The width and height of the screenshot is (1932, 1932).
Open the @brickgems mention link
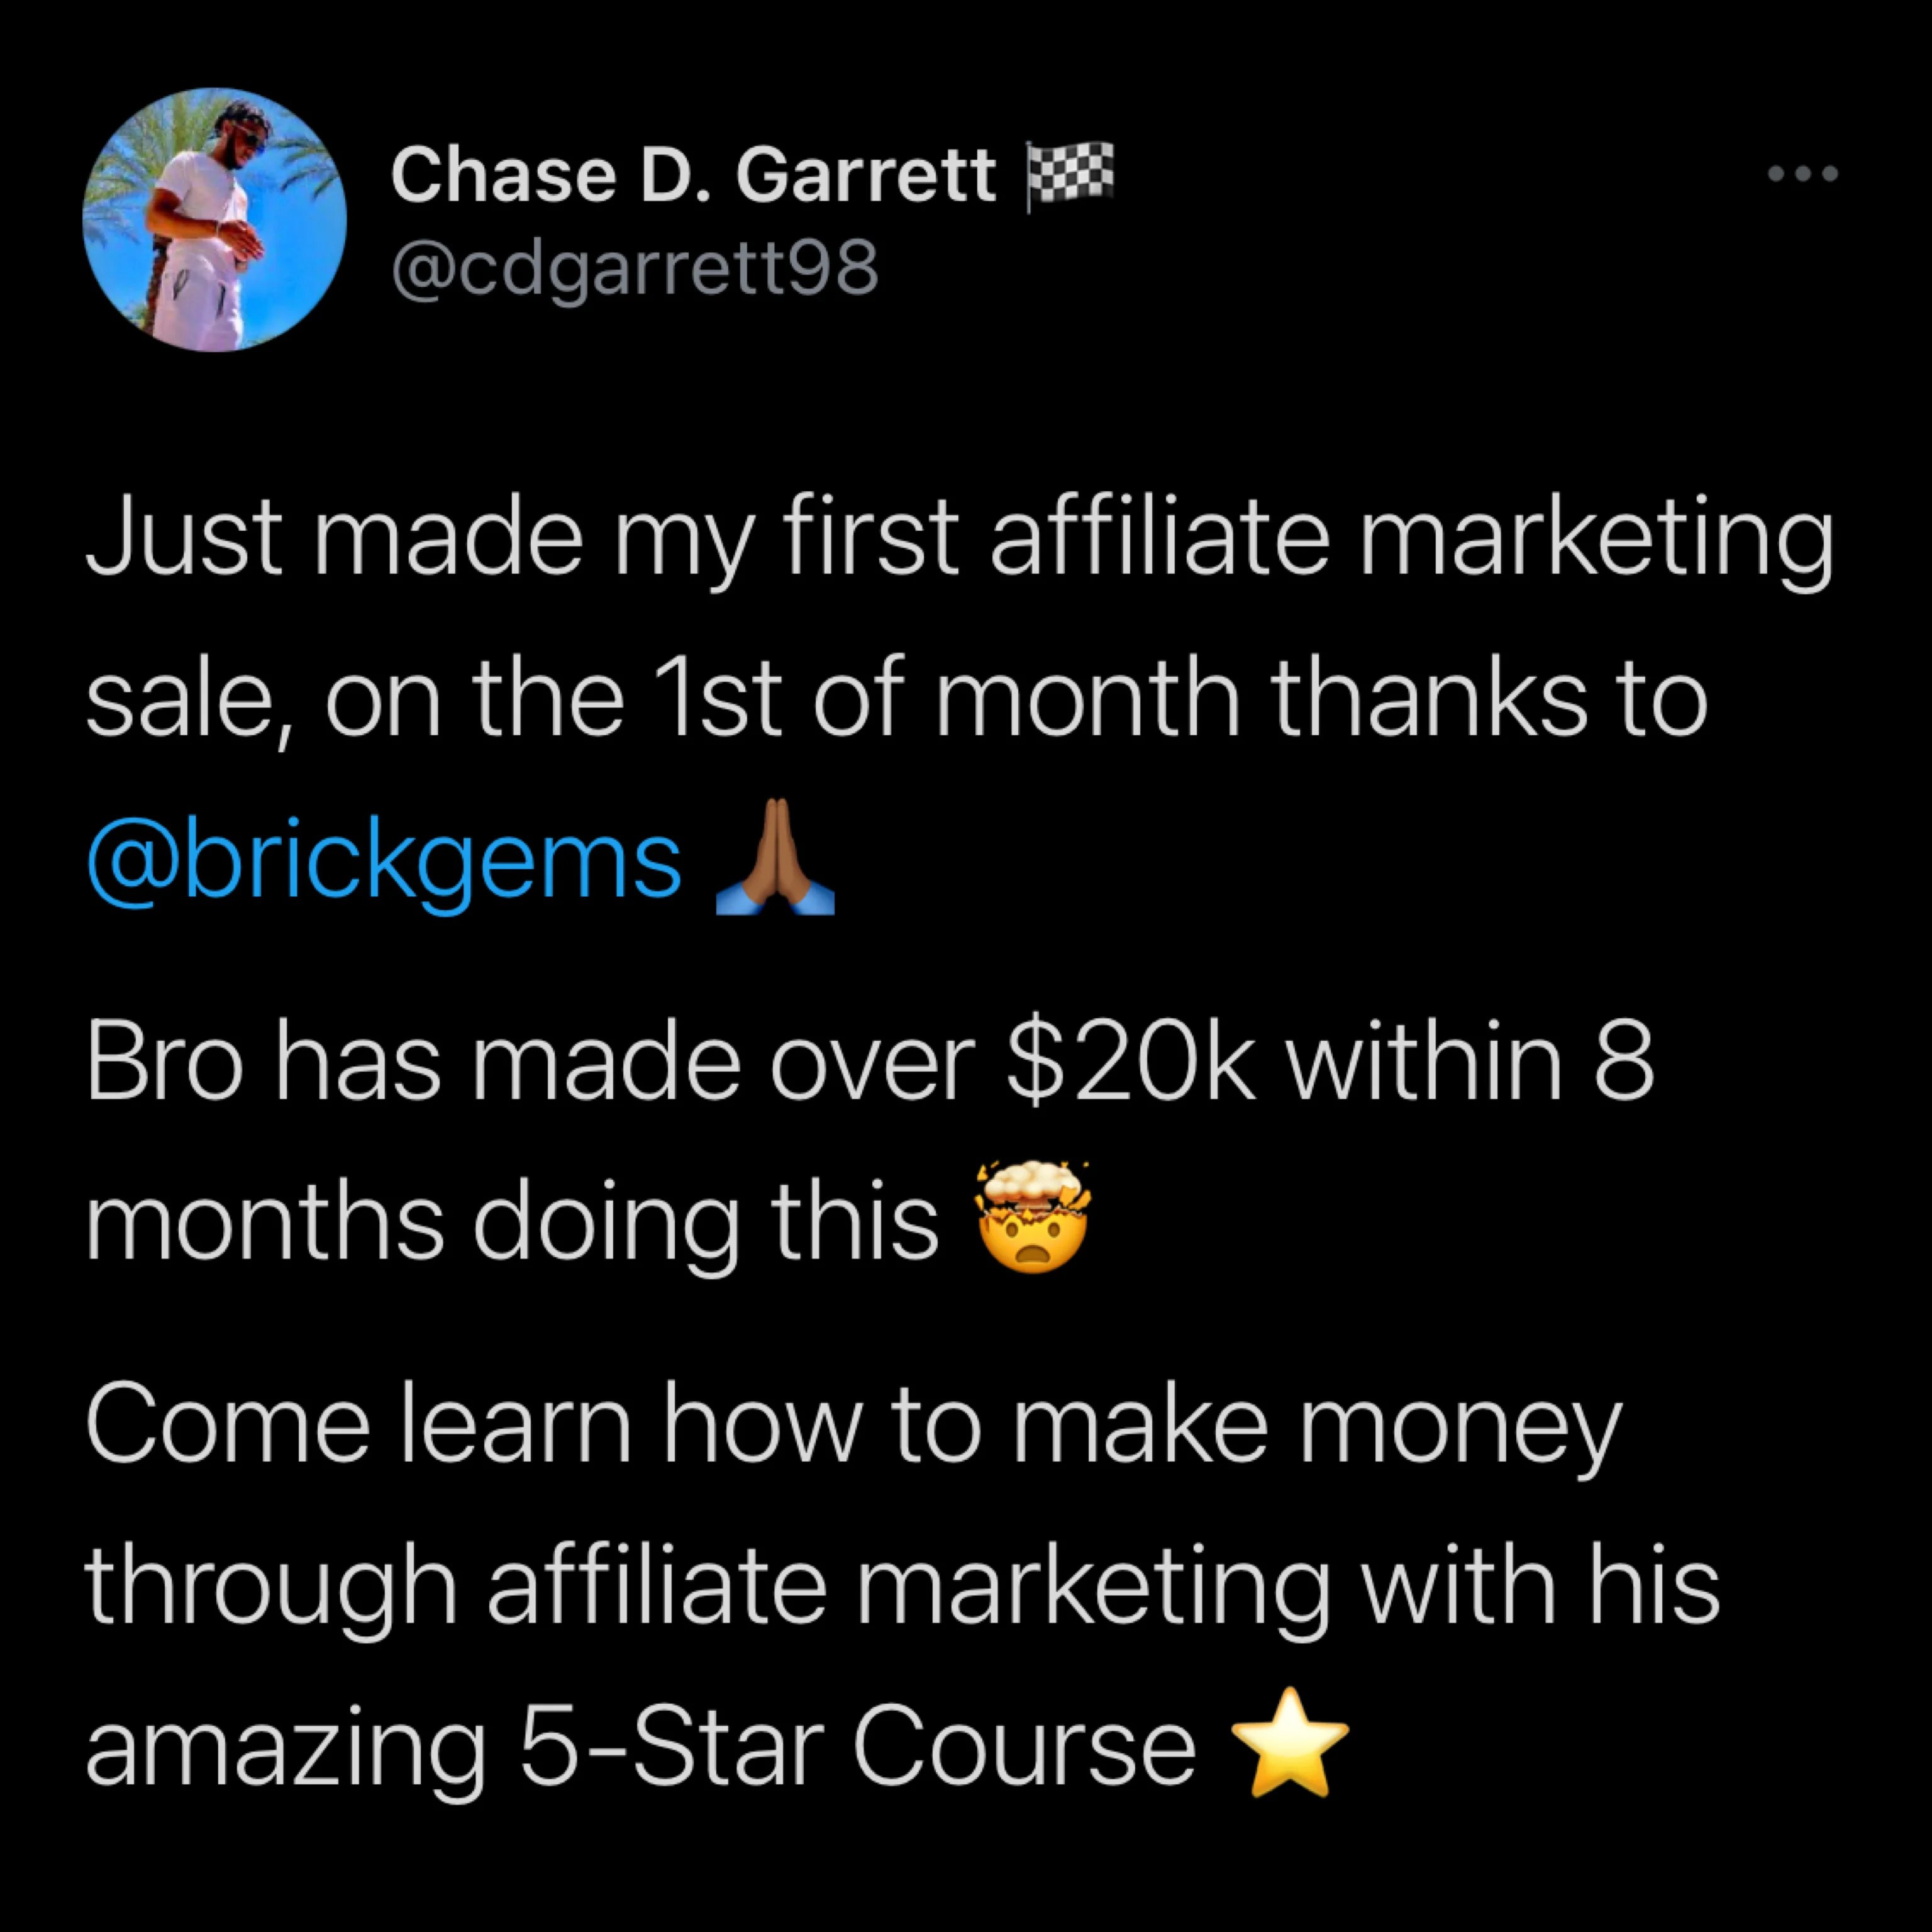tap(384, 858)
